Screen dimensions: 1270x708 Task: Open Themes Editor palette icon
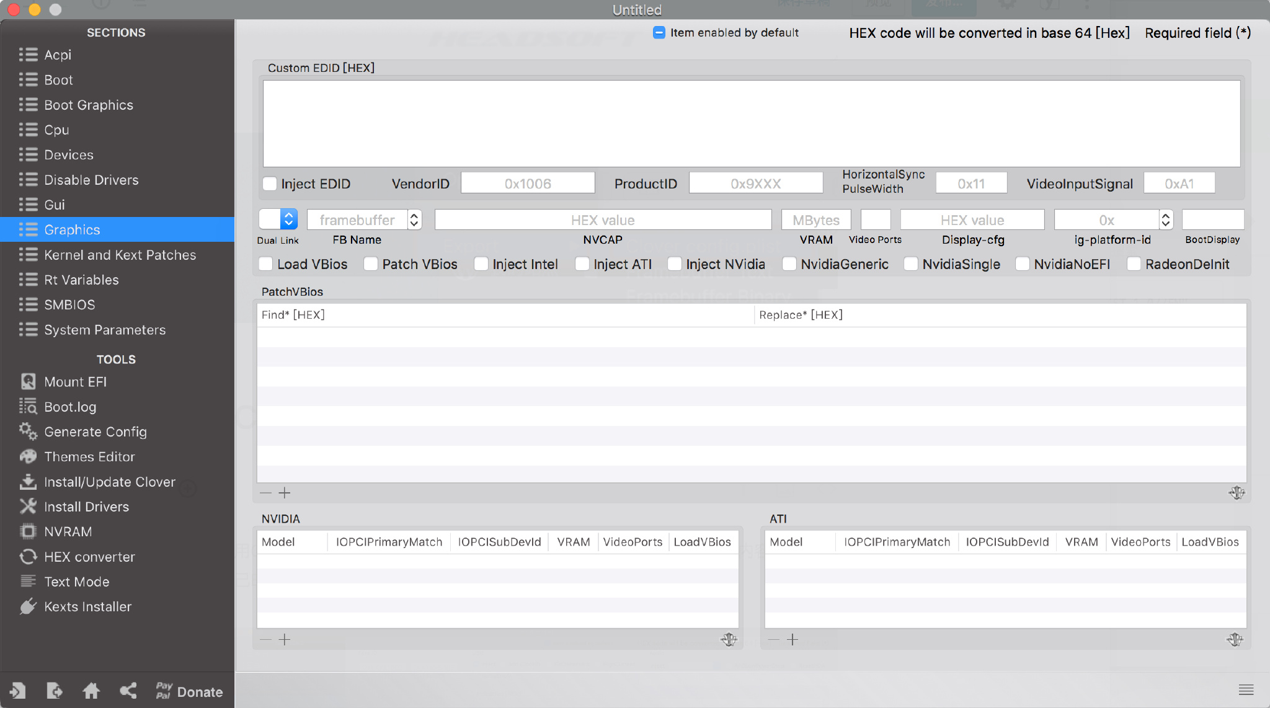[28, 456]
